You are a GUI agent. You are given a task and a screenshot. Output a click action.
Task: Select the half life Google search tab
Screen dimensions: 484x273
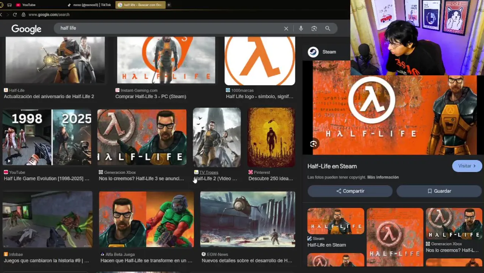click(x=140, y=5)
